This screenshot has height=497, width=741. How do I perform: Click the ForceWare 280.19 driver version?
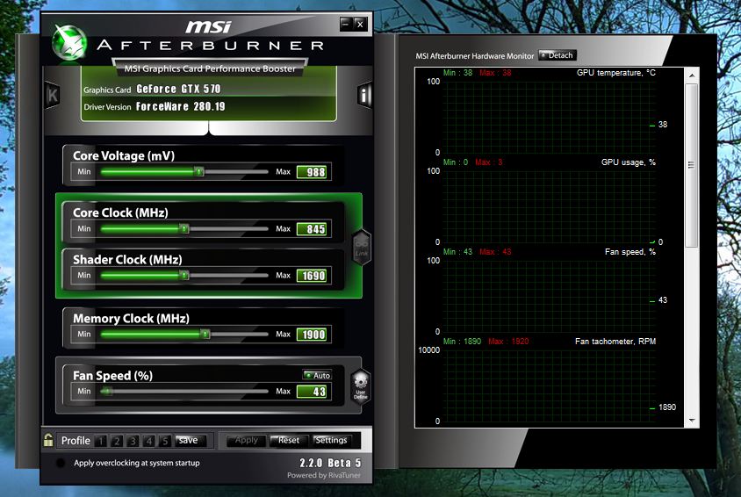point(181,106)
